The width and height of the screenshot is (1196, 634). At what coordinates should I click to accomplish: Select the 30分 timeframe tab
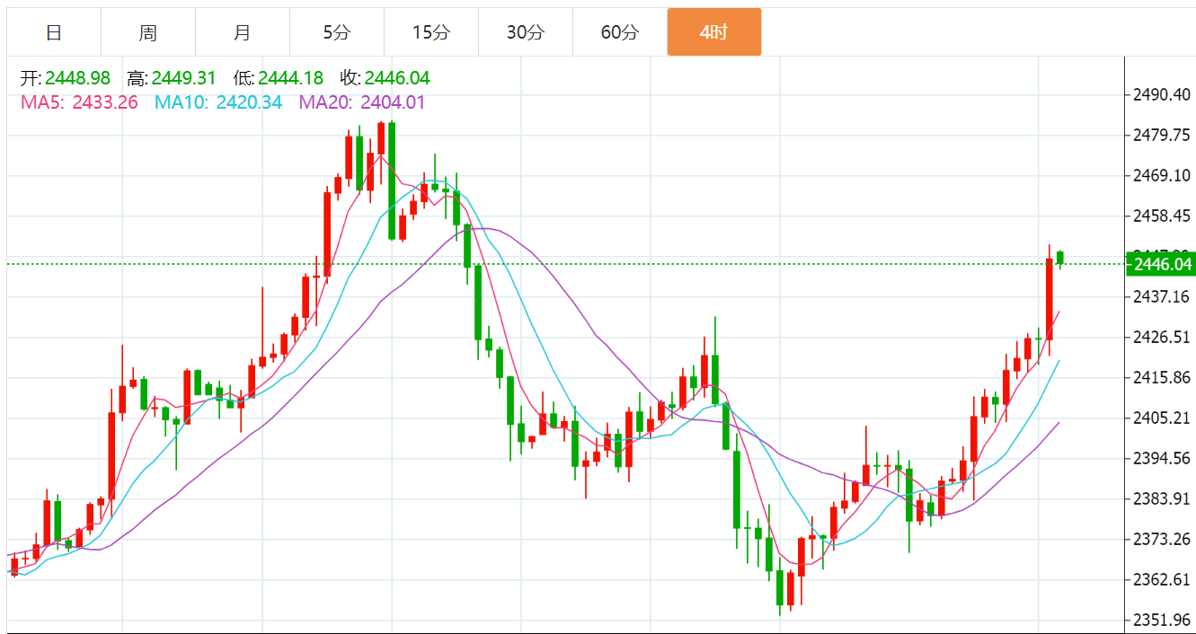[x=526, y=32]
